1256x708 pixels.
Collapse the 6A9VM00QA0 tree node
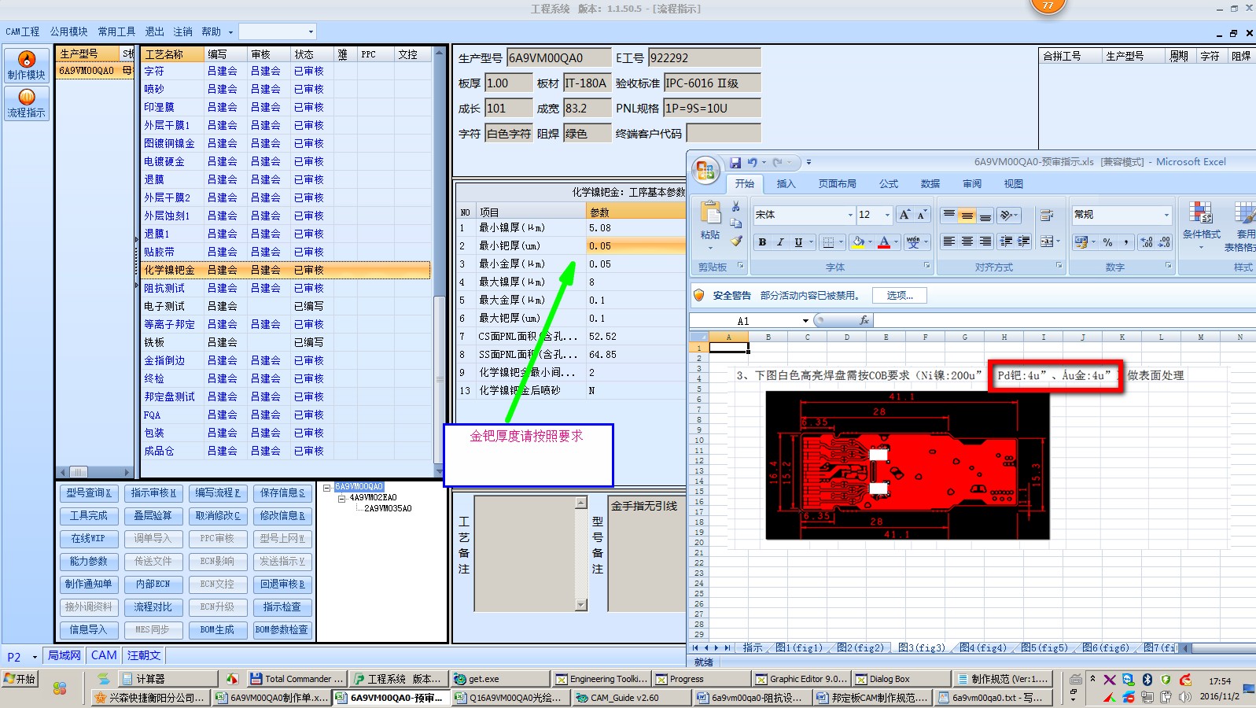(x=327, y=488)
